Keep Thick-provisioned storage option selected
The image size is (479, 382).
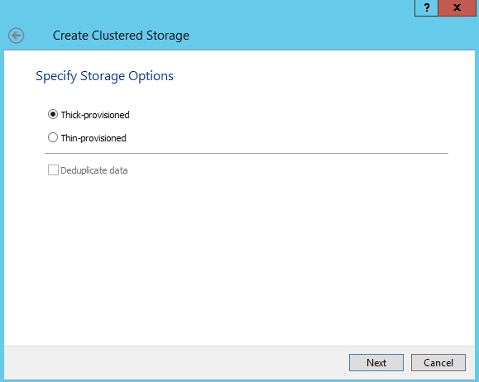pyautogui.click(x=53, y=114)
